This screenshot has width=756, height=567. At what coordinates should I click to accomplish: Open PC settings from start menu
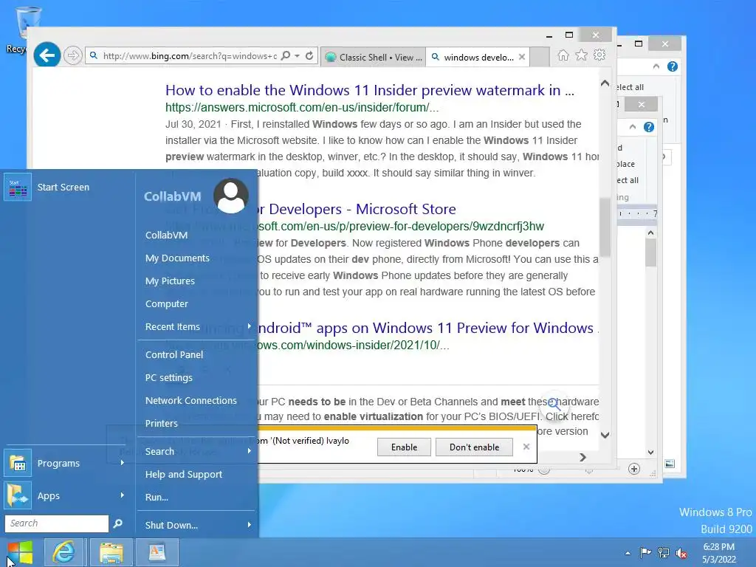click(169, 377)
